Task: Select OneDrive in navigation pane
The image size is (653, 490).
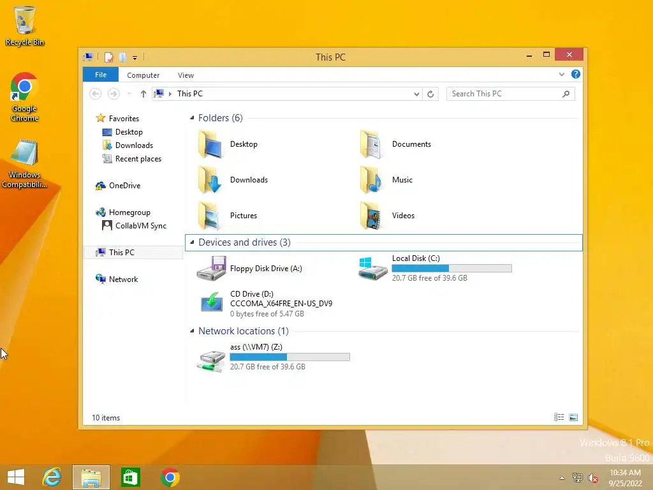Action: click(118, 186)
